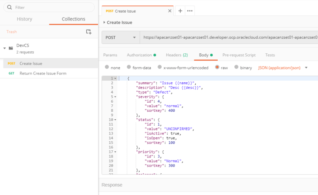This screenshot has width=318, height=195.
Task: Choose x-www-form-urlencoded body option
Action: point(160,67)
